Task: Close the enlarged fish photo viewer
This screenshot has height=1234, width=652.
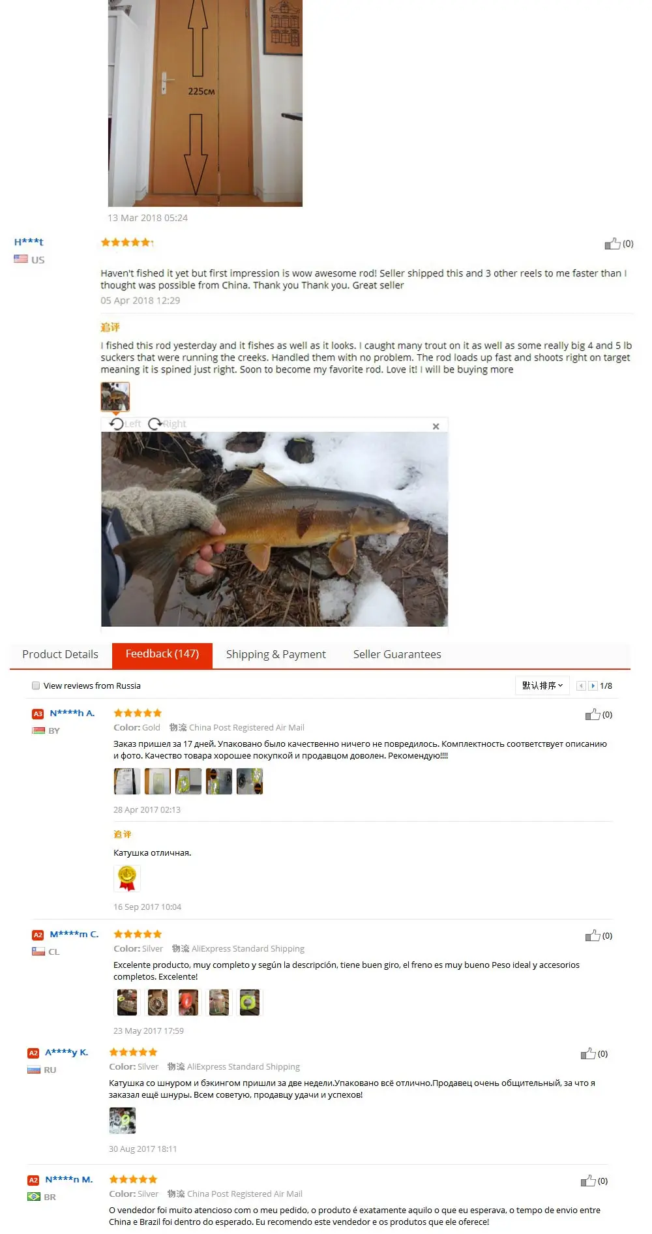Action: point(436,426)
